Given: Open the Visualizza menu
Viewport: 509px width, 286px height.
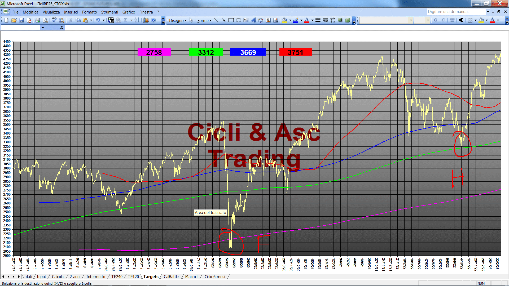Looking at the screenshot, I should pyautogui.click(x=51, y=12).
